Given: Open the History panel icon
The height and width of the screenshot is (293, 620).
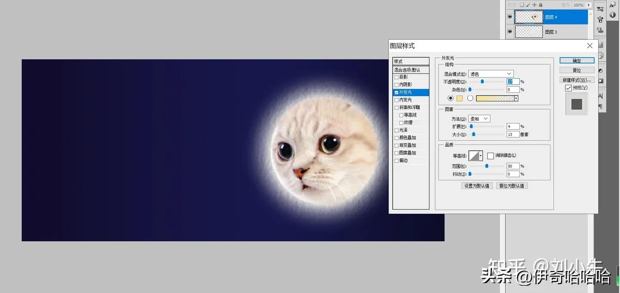Looking at the screenshot, I should pyautogui.click(x=600, y=44).
